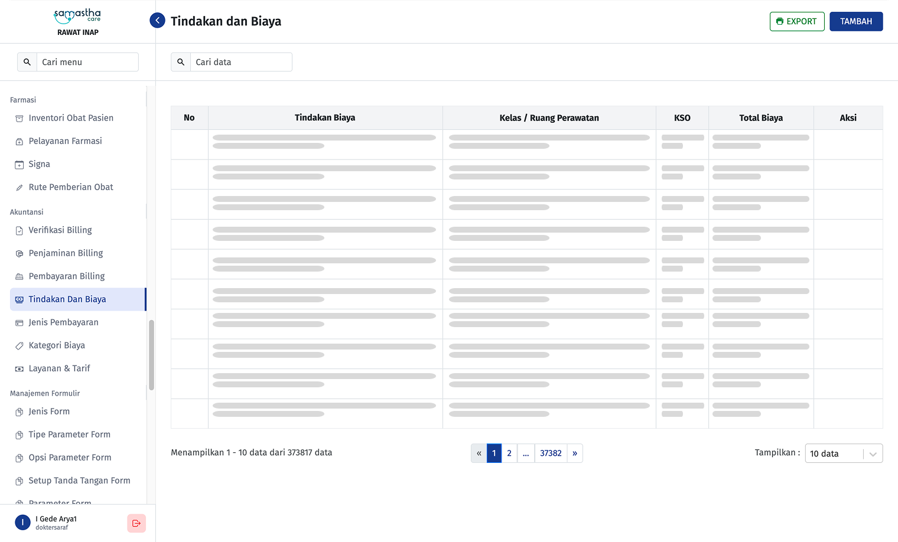Select Signa in the Farmasi section
Screen dimensions: 898x542
39,164
